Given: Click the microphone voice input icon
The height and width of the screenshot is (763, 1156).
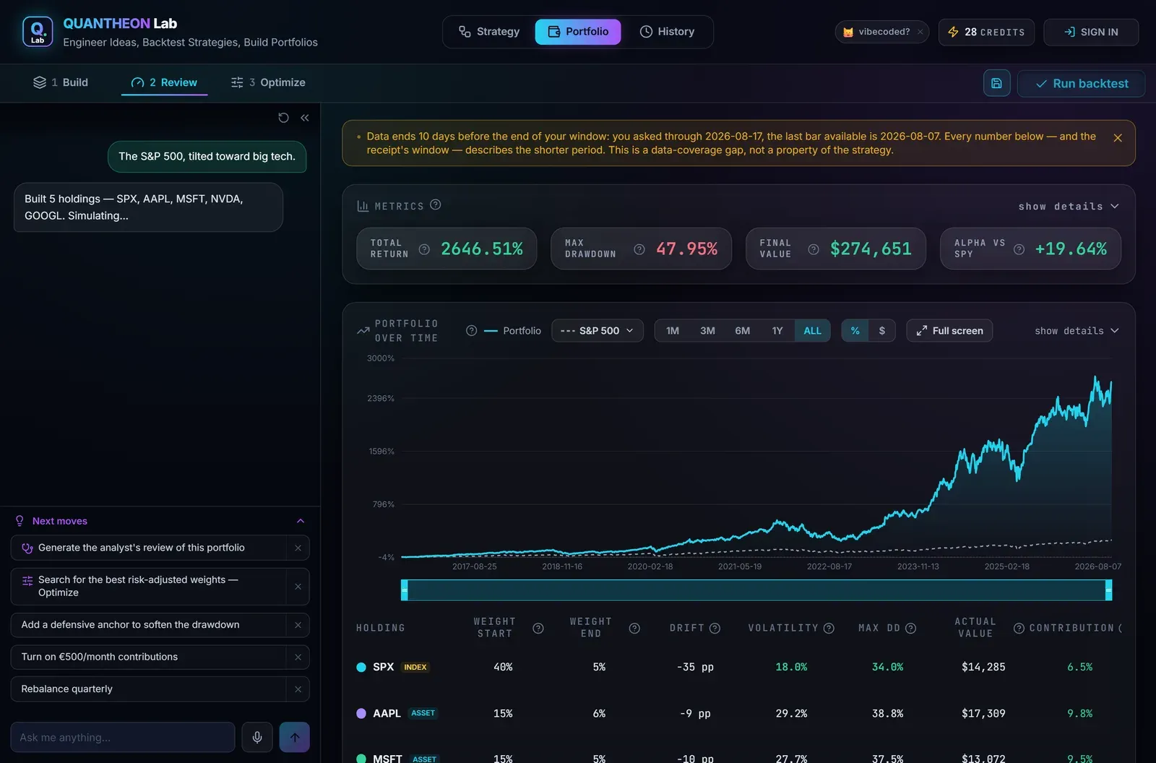Looking at the screenshot, I should pos(257,737).
